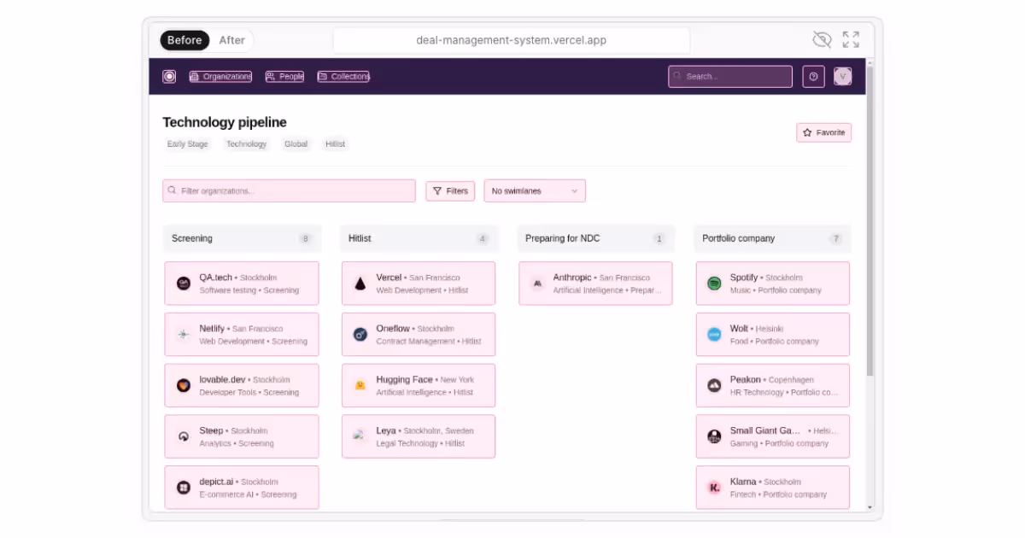Focus the Filter organizations input

pos(289,190)
